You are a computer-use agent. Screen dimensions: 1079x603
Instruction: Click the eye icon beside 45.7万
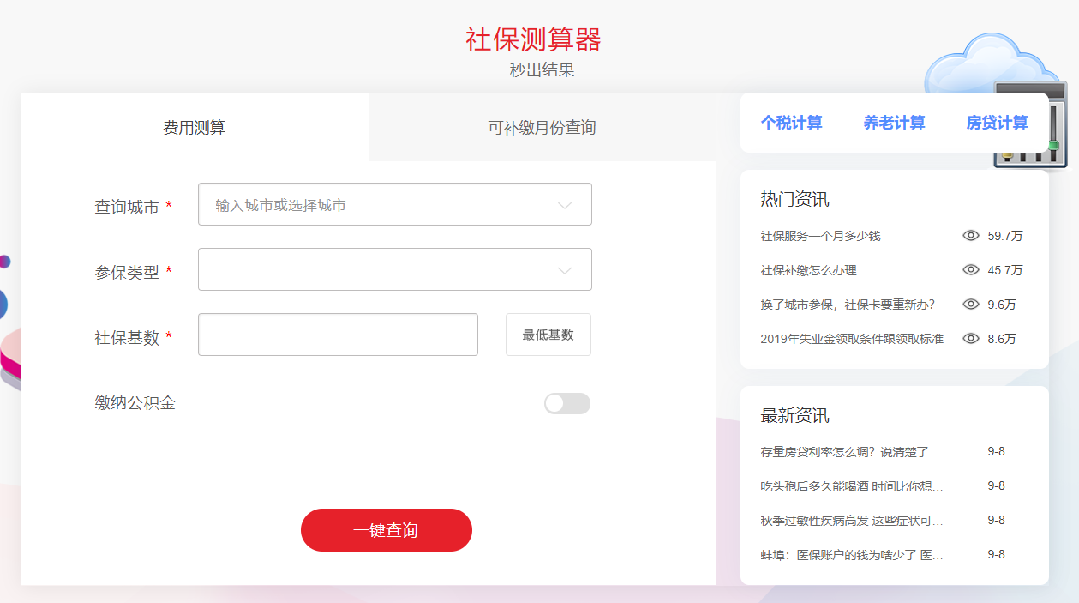point(970,270)
